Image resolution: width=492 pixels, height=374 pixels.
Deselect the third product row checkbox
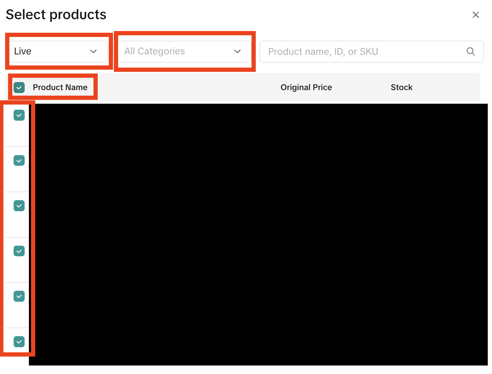(19, 206)
